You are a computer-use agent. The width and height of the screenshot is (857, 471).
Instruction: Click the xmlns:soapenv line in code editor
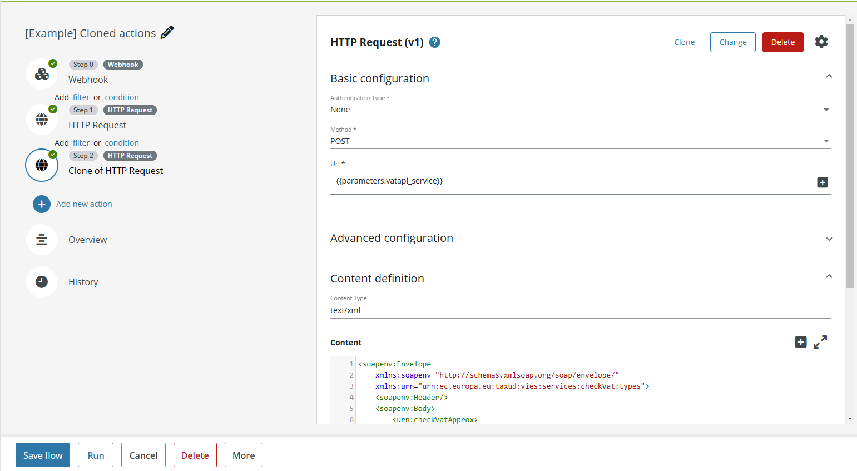coord(497,375)
